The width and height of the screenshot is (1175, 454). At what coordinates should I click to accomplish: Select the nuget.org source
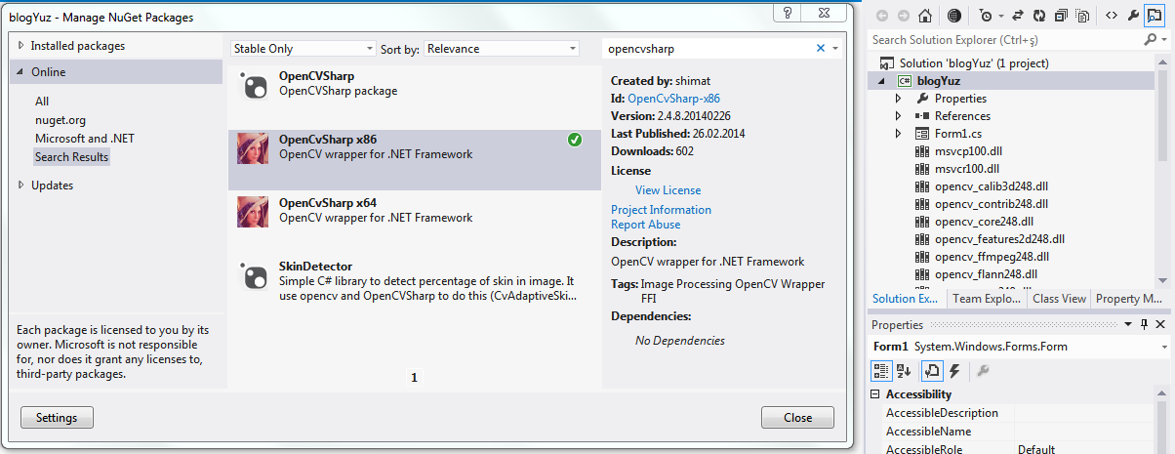(x=61, y=120)
